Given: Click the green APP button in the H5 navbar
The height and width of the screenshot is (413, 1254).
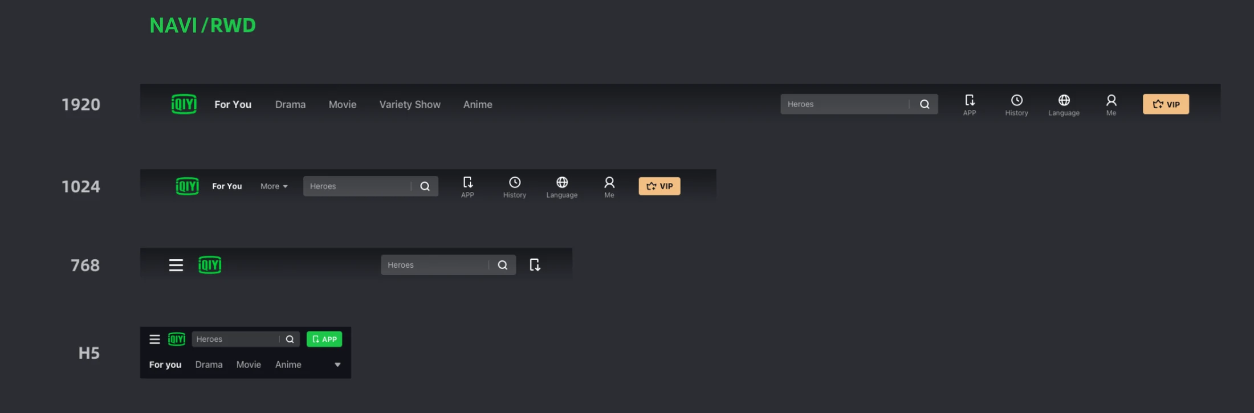Looking at the screenshot, I should pos(324,339).
